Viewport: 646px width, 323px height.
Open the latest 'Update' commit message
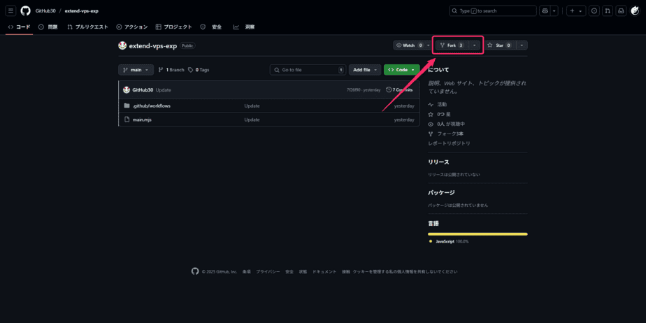click(x=163, y=89)
